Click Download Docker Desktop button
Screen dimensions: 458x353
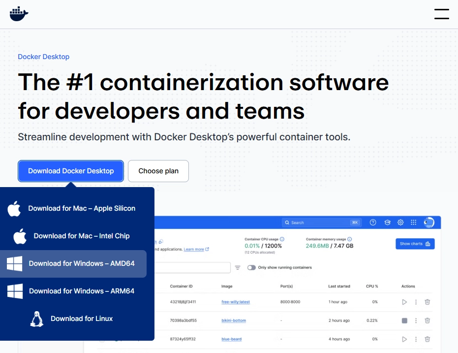71,171
